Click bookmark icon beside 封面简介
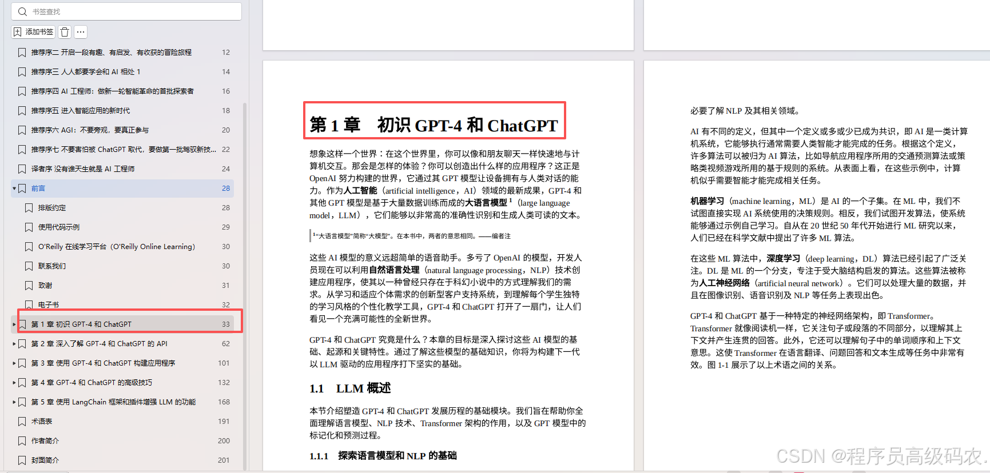Viewport: 990px width, 473px height. pyautogui.click(x=22, y=460)
